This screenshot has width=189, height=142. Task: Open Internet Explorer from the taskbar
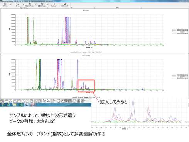point(9,105)
